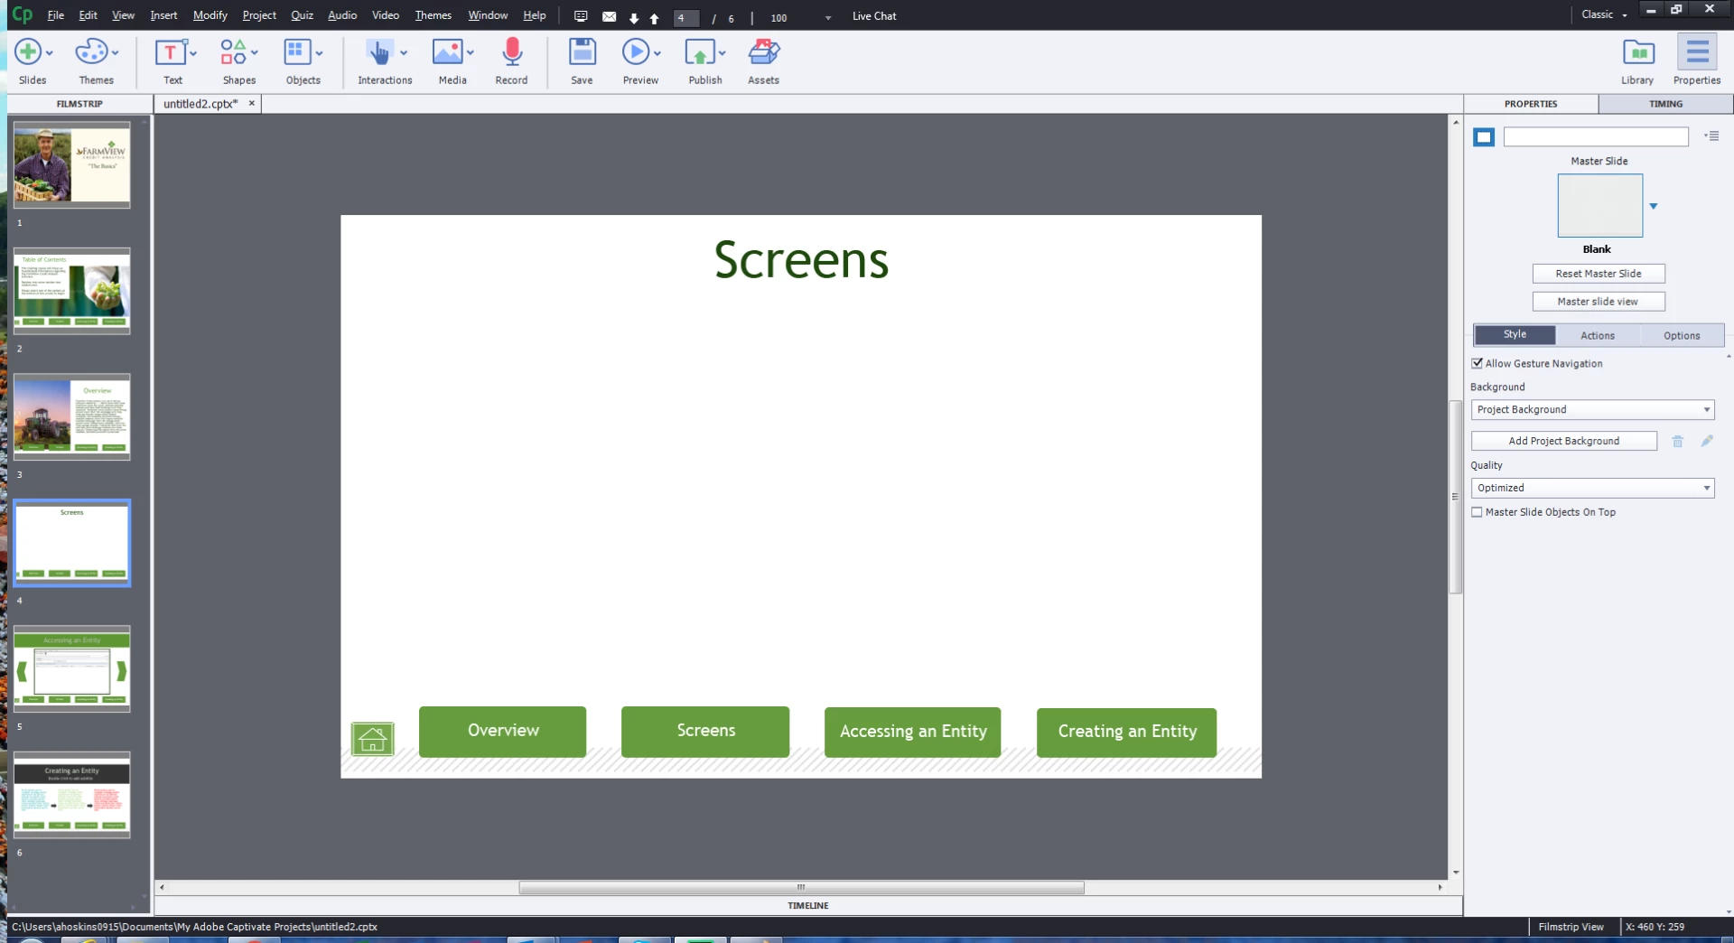This screenshot has height=943, width=1734.
Task: Select the Text tool icon
Action: point(170,52)
